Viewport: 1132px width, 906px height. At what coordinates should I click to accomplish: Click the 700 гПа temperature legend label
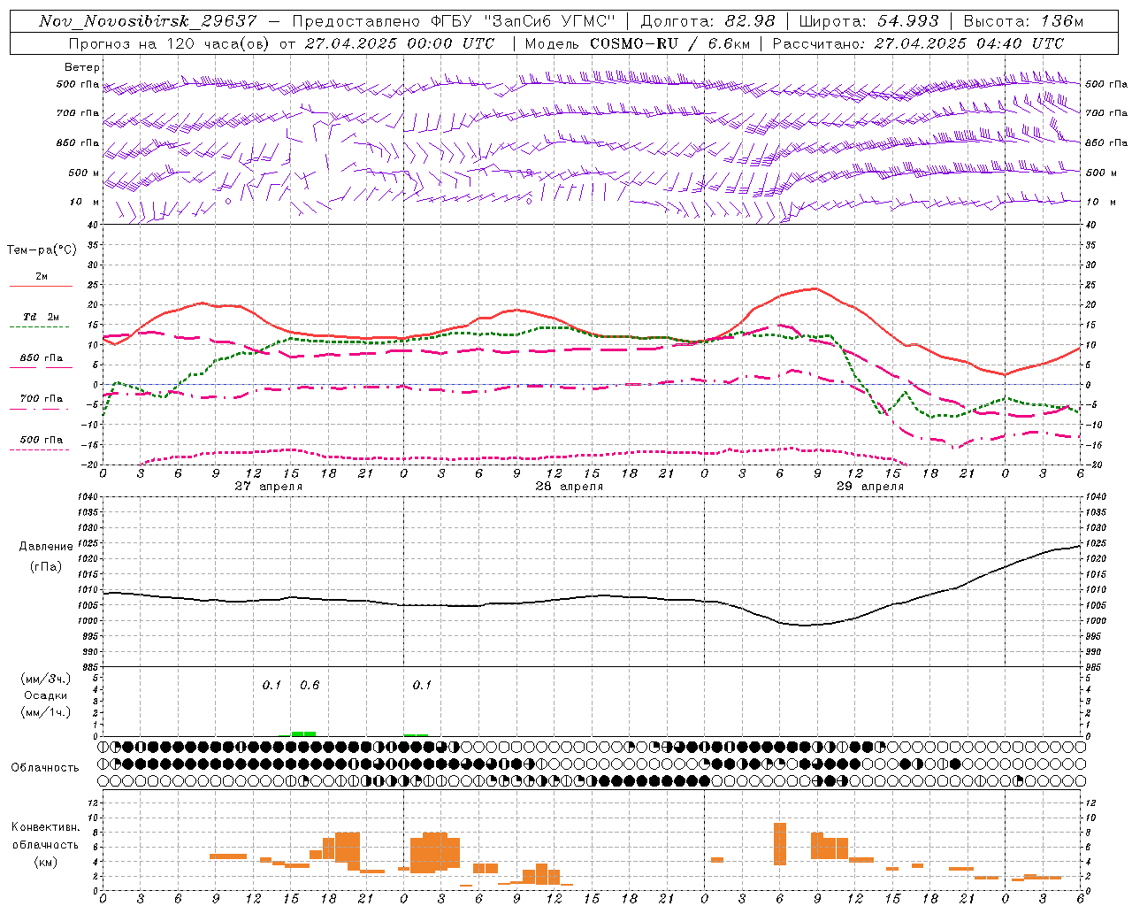click(41, 399)
